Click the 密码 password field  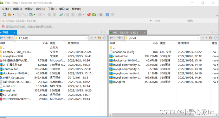[202, 21]
